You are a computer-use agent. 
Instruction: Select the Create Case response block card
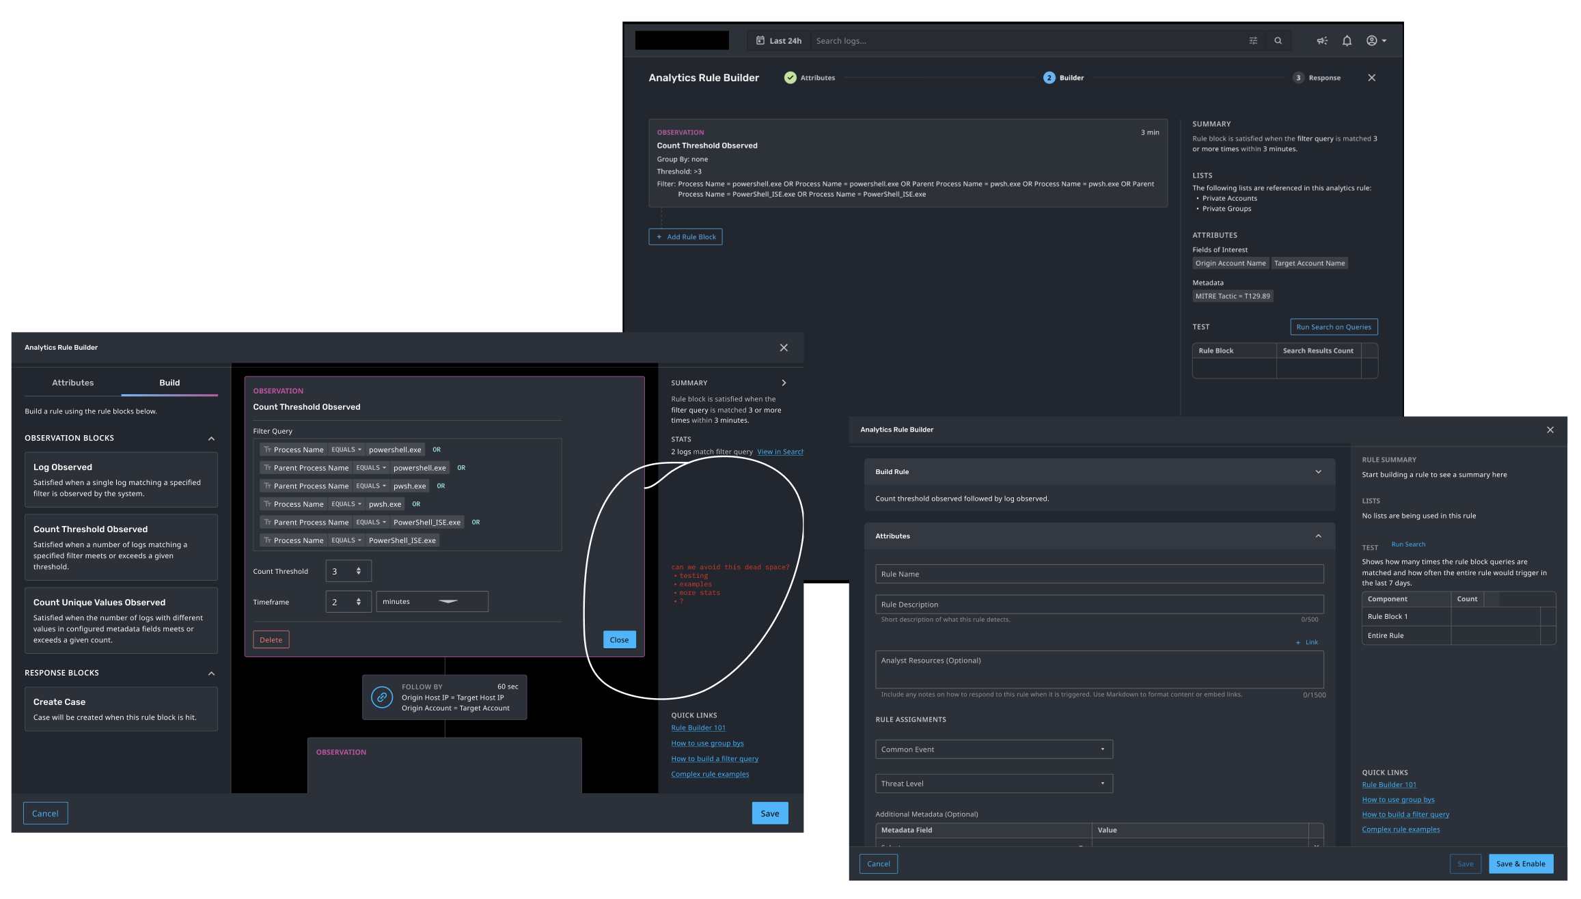(121, 709)
